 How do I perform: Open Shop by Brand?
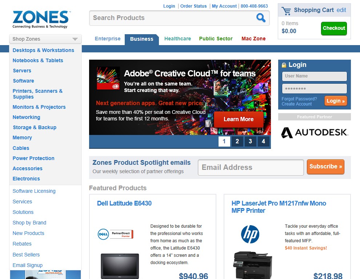[29, 223]
